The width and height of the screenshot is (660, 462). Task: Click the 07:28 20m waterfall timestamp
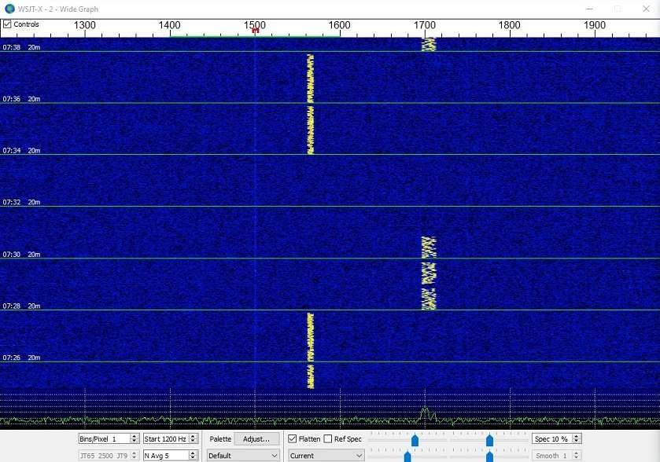point(21,306)
